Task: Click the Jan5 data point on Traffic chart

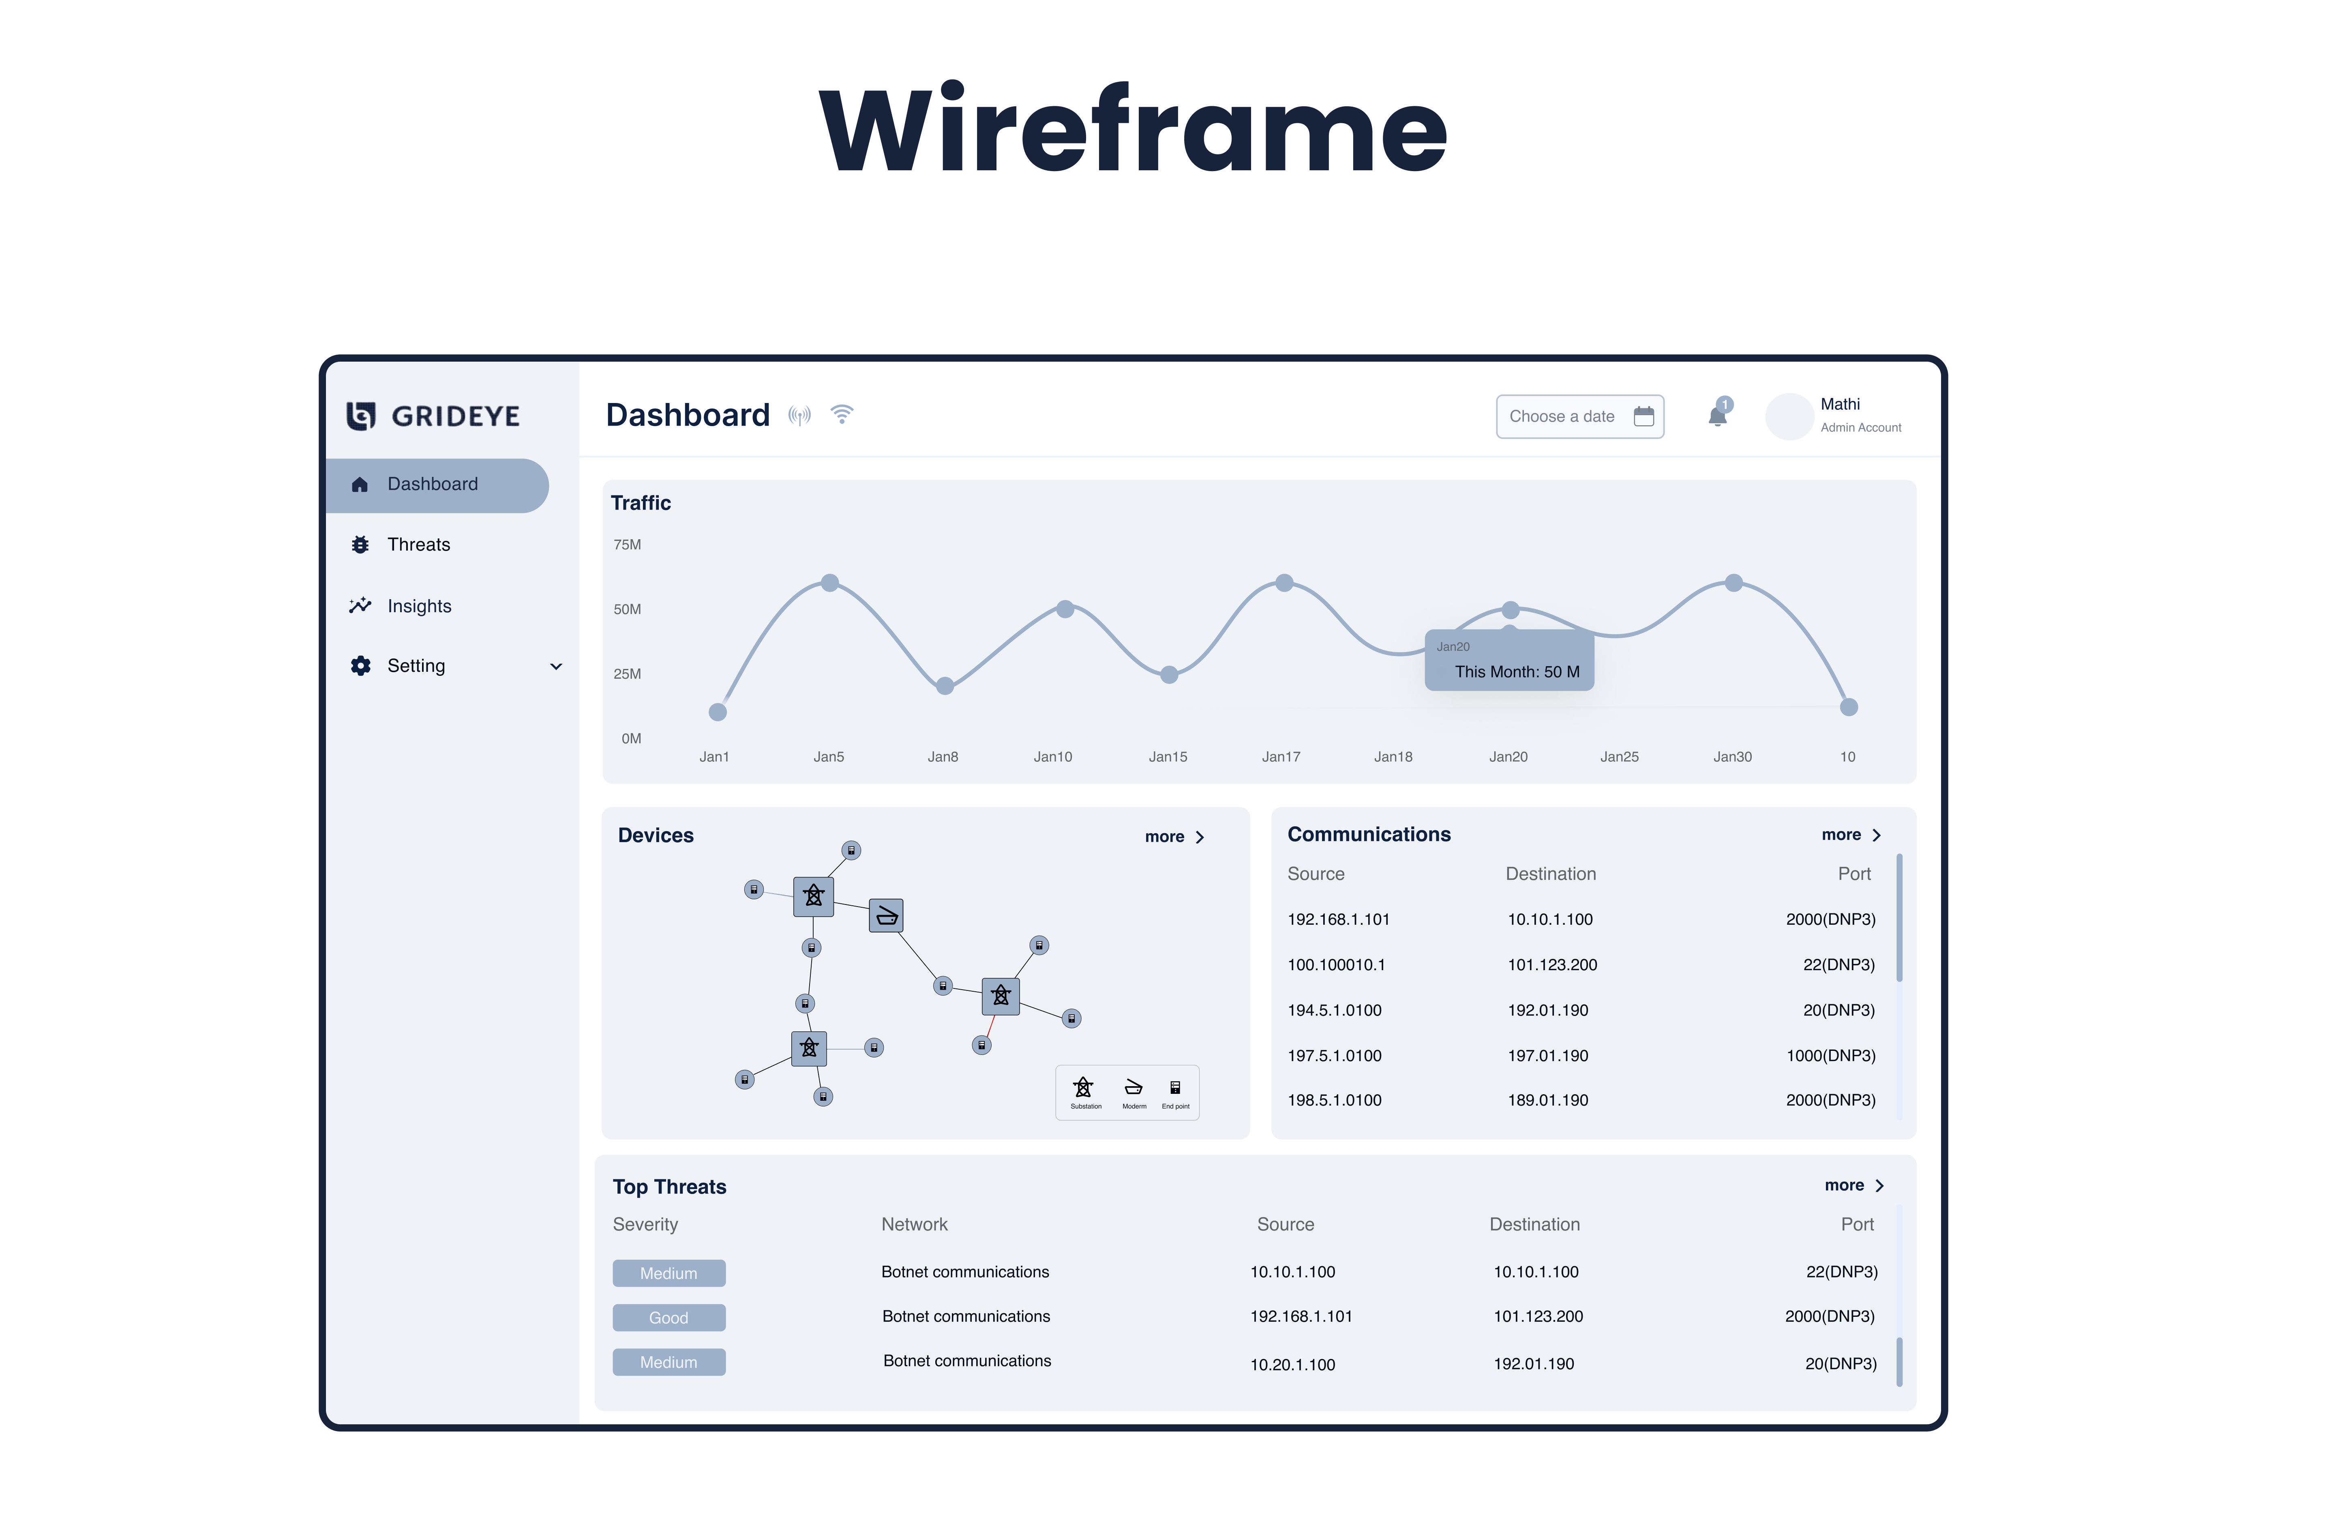Action: click(x=829, y=583)
